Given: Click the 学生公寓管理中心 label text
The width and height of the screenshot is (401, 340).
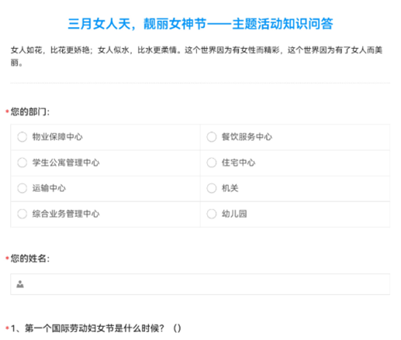Looking at the screenshot, I should (x=66, y=163).
